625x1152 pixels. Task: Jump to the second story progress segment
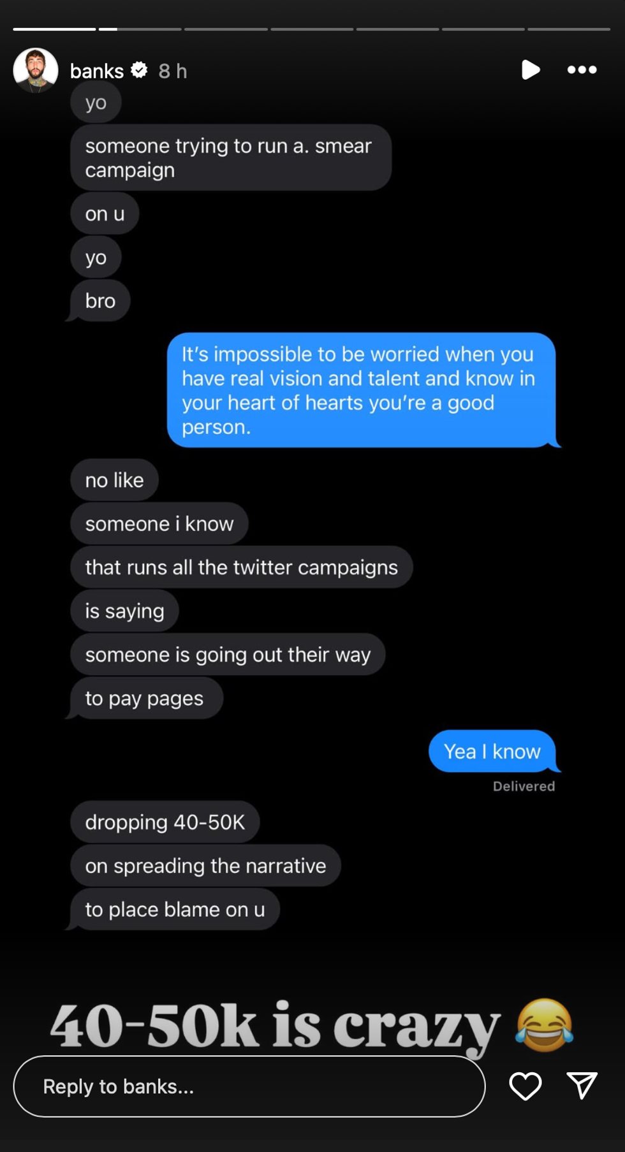[140, 29]
